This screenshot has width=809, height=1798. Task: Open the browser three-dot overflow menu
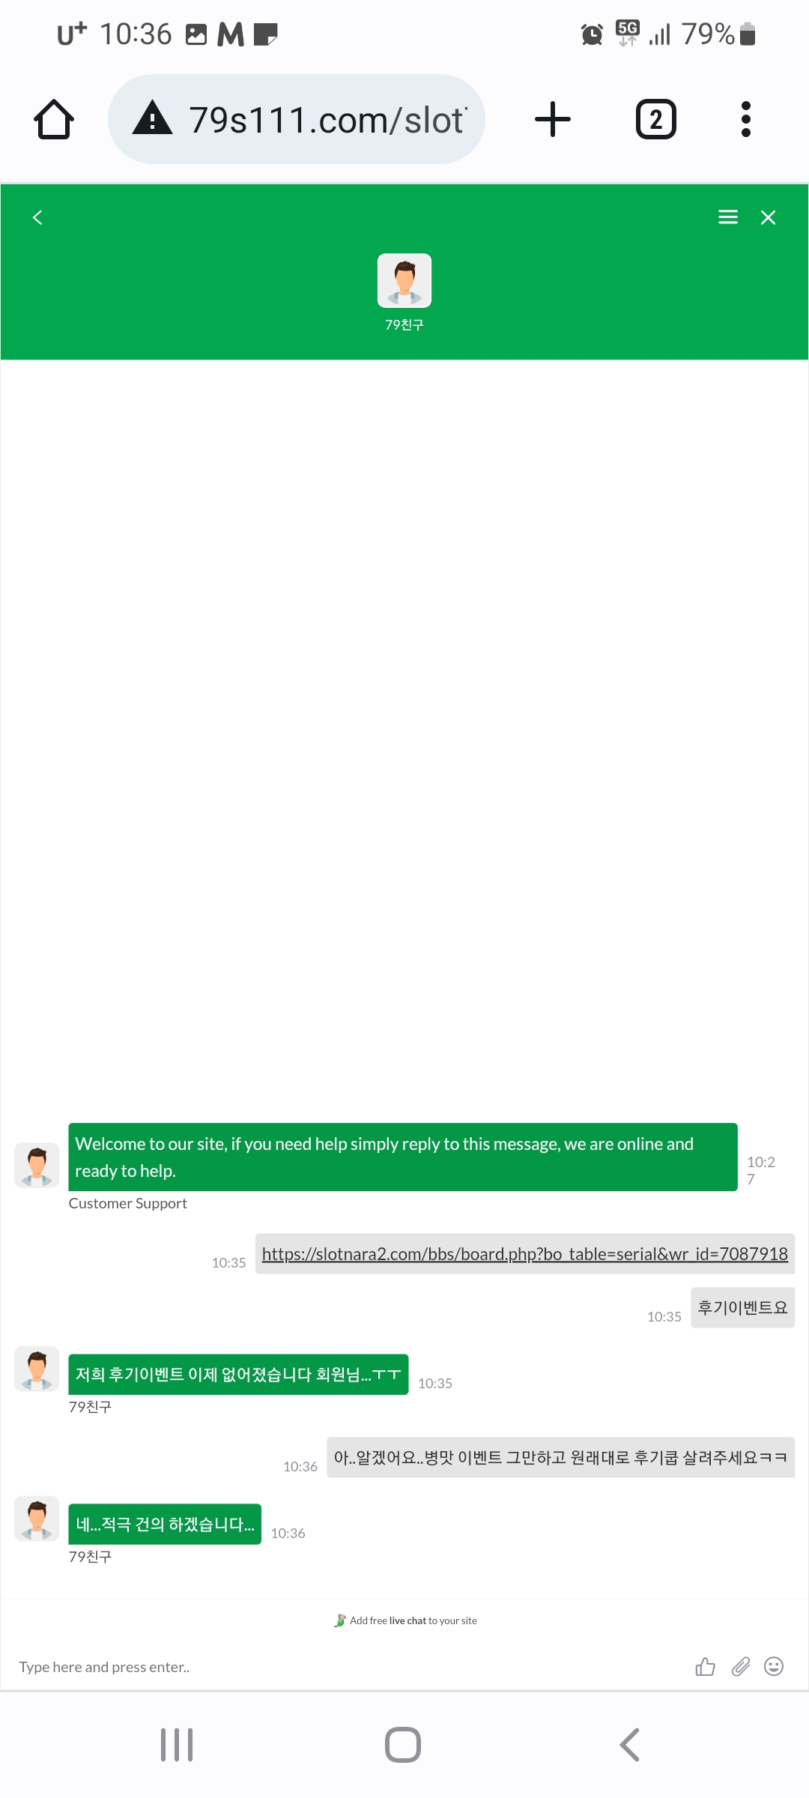tap(745, 119)
